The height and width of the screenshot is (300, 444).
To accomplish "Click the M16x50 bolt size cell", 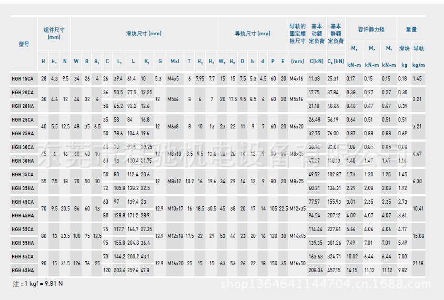I will click(x=297, y=263).
